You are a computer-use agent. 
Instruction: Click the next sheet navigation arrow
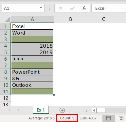tap(19, 110)
